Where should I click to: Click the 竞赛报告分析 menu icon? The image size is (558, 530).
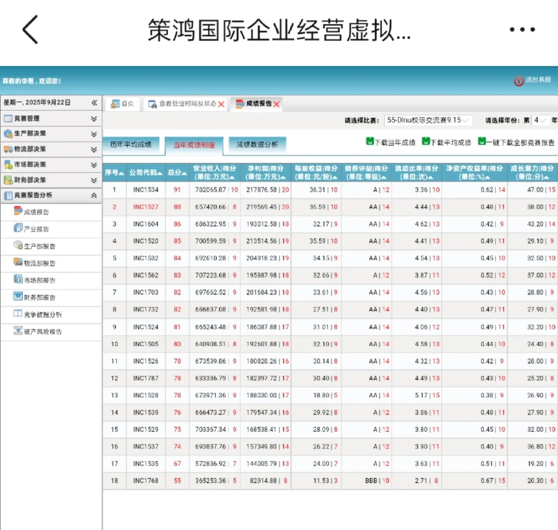tap(8, 195)
